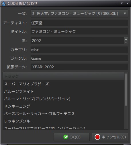Click the アーティスト field with 任天堂
Screen dimensions: 131x145
[79, 23]
